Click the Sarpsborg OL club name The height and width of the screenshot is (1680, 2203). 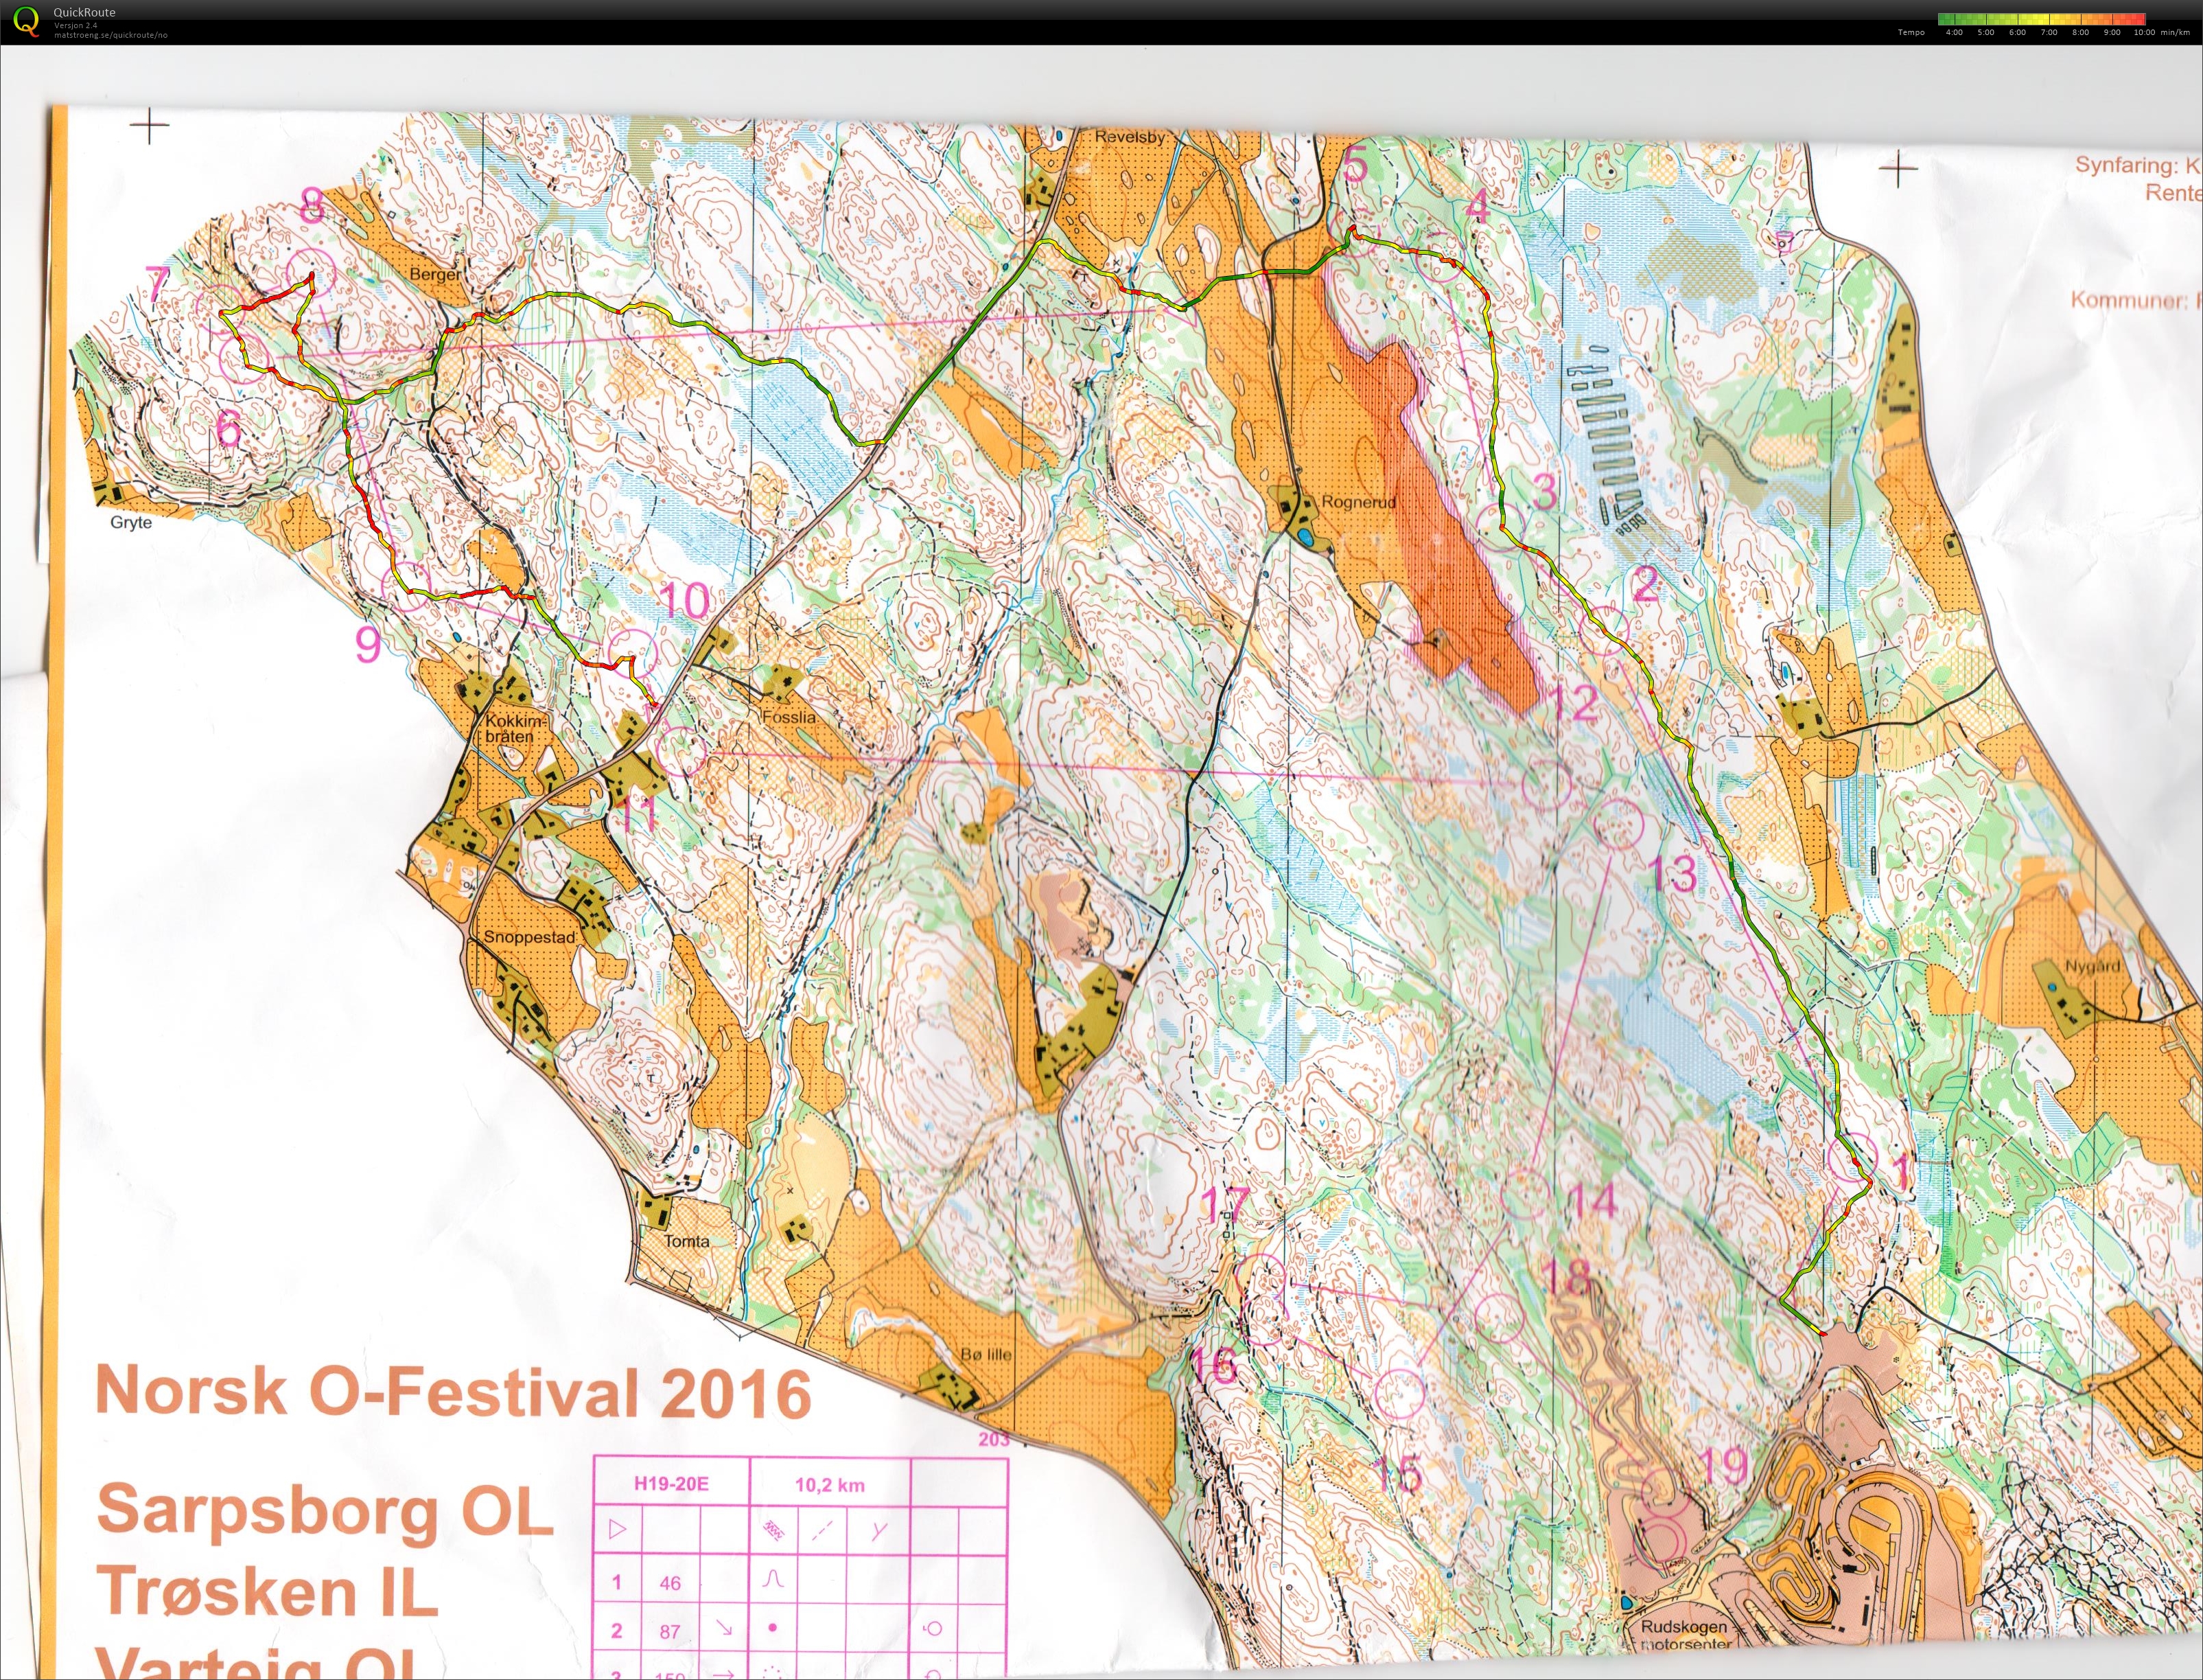coord(325,1511)
